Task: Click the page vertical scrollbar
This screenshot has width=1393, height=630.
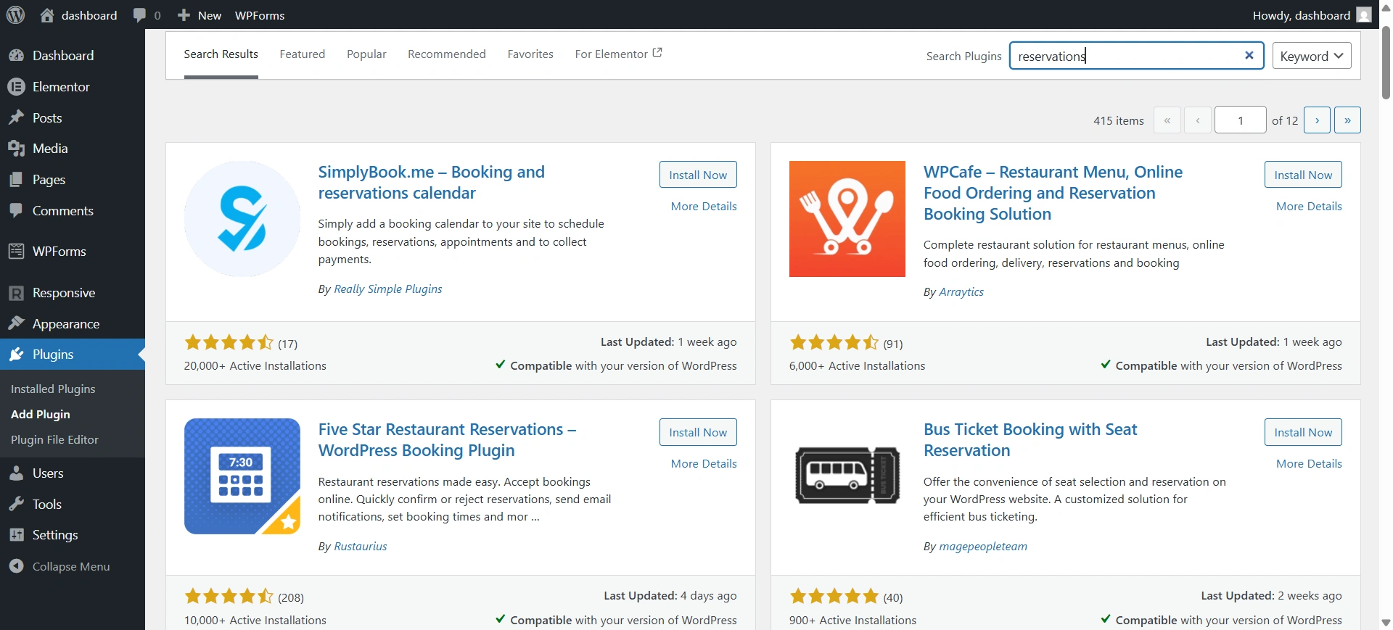Action: [x=1386, y=62]
